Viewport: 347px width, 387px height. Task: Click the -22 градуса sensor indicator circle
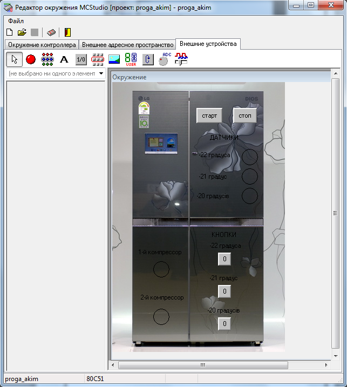pyautogui.click(x=249, y=157)
